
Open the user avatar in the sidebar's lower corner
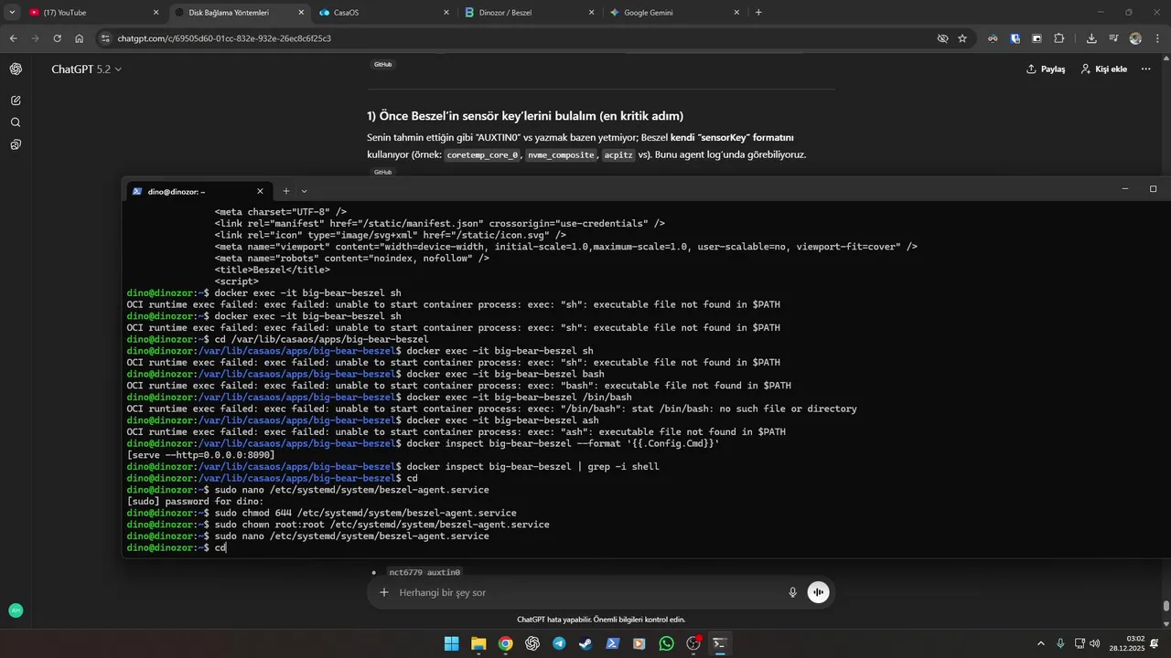[16, 610]
